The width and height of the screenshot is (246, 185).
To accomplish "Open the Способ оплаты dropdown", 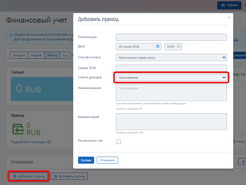I will pyautogui.click(x=171, y=57).
